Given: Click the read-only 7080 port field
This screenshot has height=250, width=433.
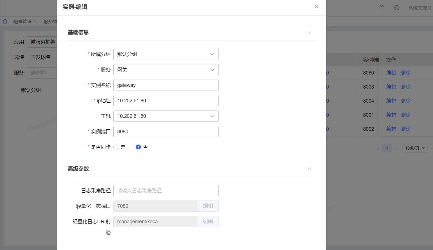Looking at the screenshot, I should click(x=155, y=206).
